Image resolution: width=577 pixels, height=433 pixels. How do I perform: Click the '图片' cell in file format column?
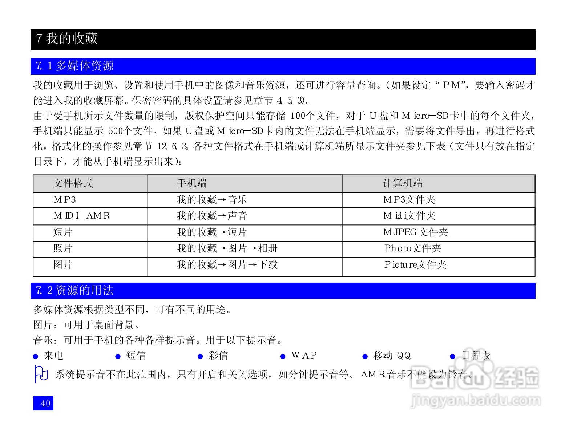pyautogui.click(x=63, y=264)
